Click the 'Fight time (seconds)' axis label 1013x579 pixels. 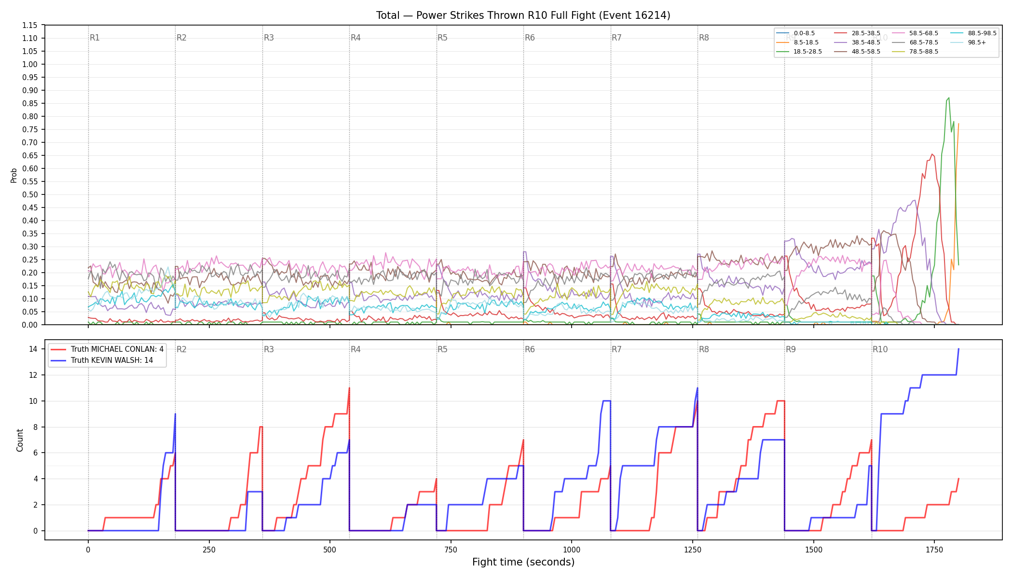pos(523,562)
